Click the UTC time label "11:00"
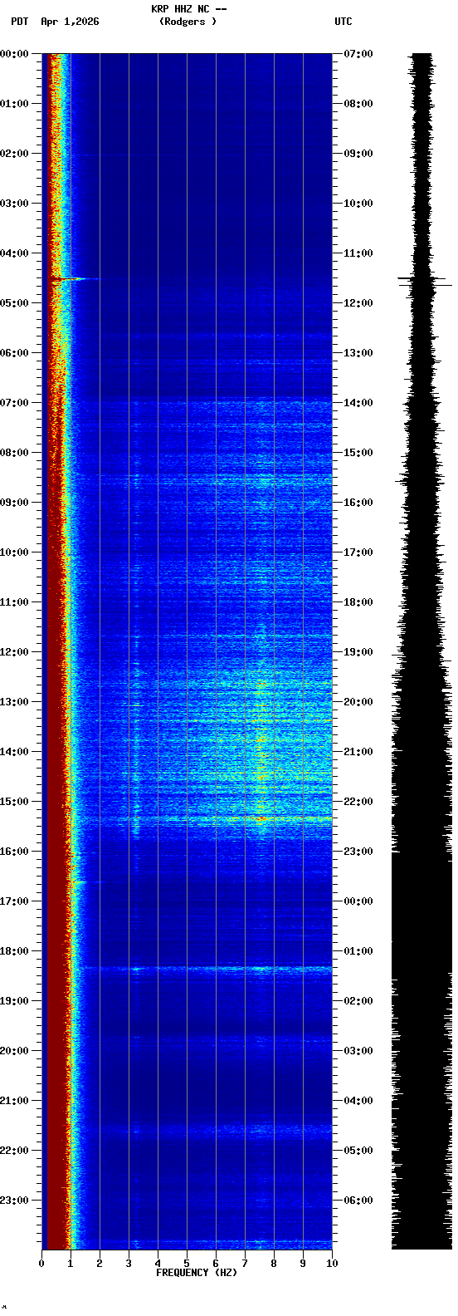 click(358, 253)
